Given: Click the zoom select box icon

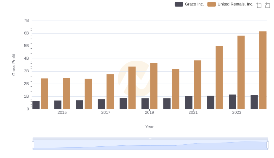Looking at the screenshot, I should pyautogui.click(x=259, y=5).
